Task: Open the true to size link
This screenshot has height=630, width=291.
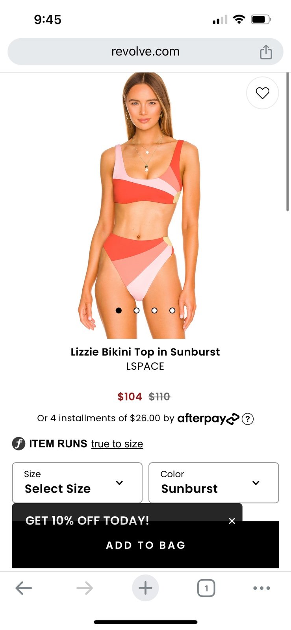Action: tap(117, 444)
